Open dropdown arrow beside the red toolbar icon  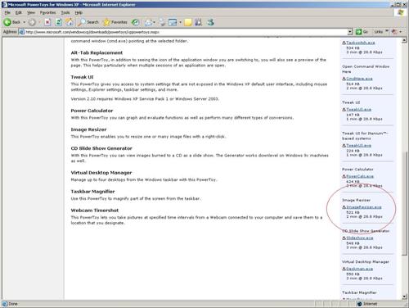(x=400, y=32)
